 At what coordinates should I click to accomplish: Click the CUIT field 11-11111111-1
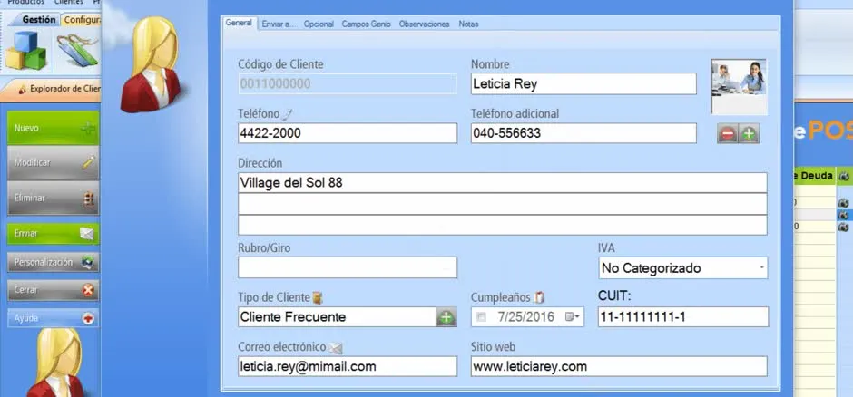click(x=682, y=317)
